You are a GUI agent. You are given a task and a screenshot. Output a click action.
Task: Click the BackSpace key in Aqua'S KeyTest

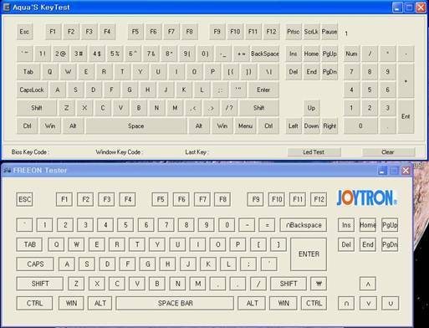265,54
